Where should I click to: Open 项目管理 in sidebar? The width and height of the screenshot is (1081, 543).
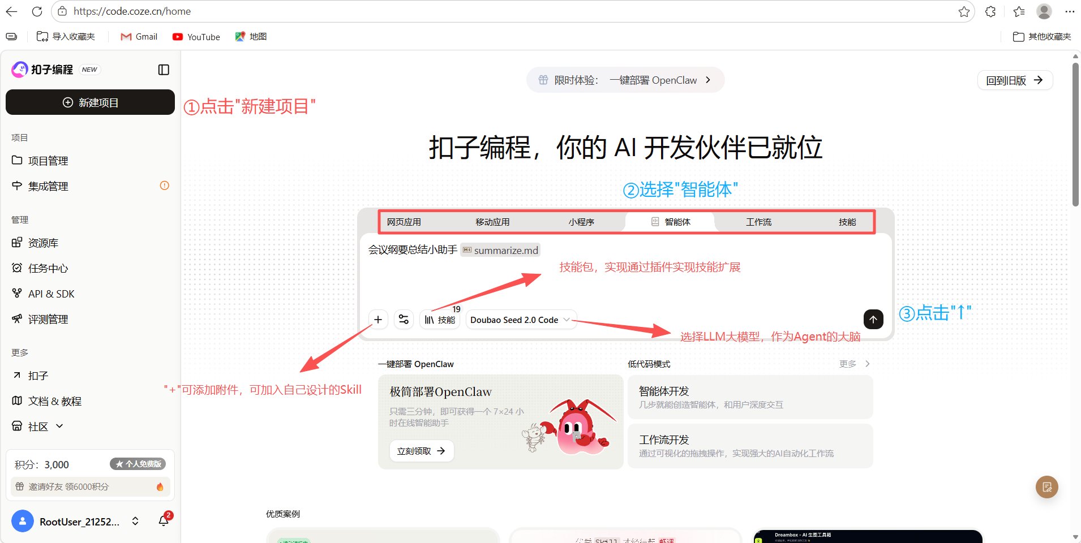pos(90,161)
